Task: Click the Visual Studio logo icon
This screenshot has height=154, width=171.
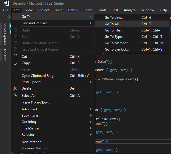Action: tap(6, 3)
